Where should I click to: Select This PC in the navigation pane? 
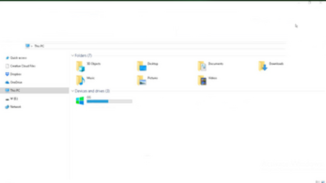35,90
